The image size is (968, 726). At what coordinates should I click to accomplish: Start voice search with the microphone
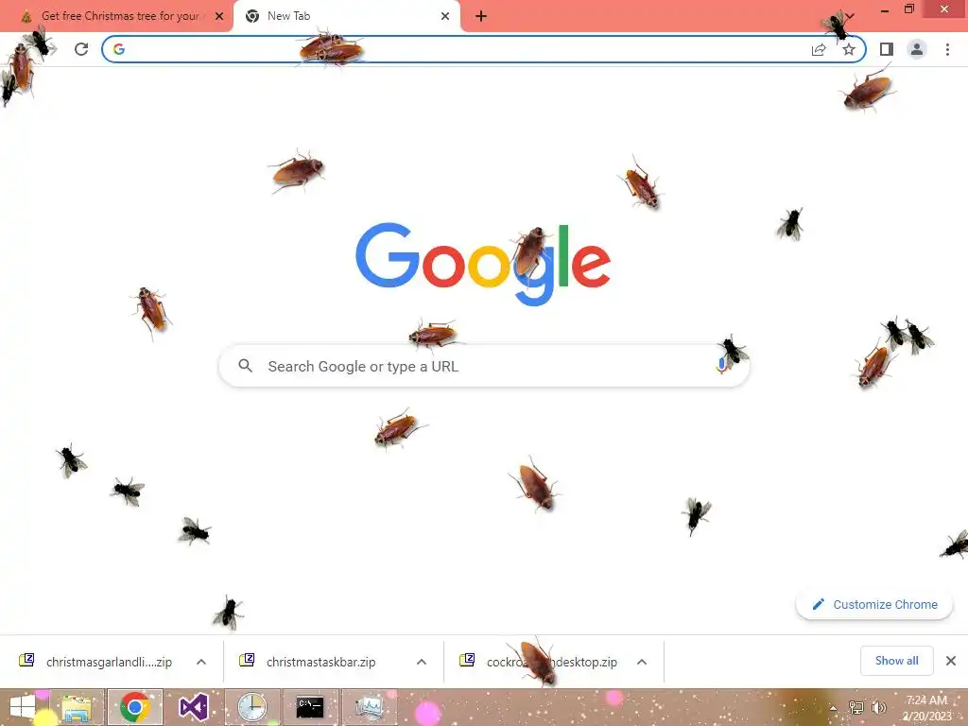pyautogui.click(x=721, y=366)
